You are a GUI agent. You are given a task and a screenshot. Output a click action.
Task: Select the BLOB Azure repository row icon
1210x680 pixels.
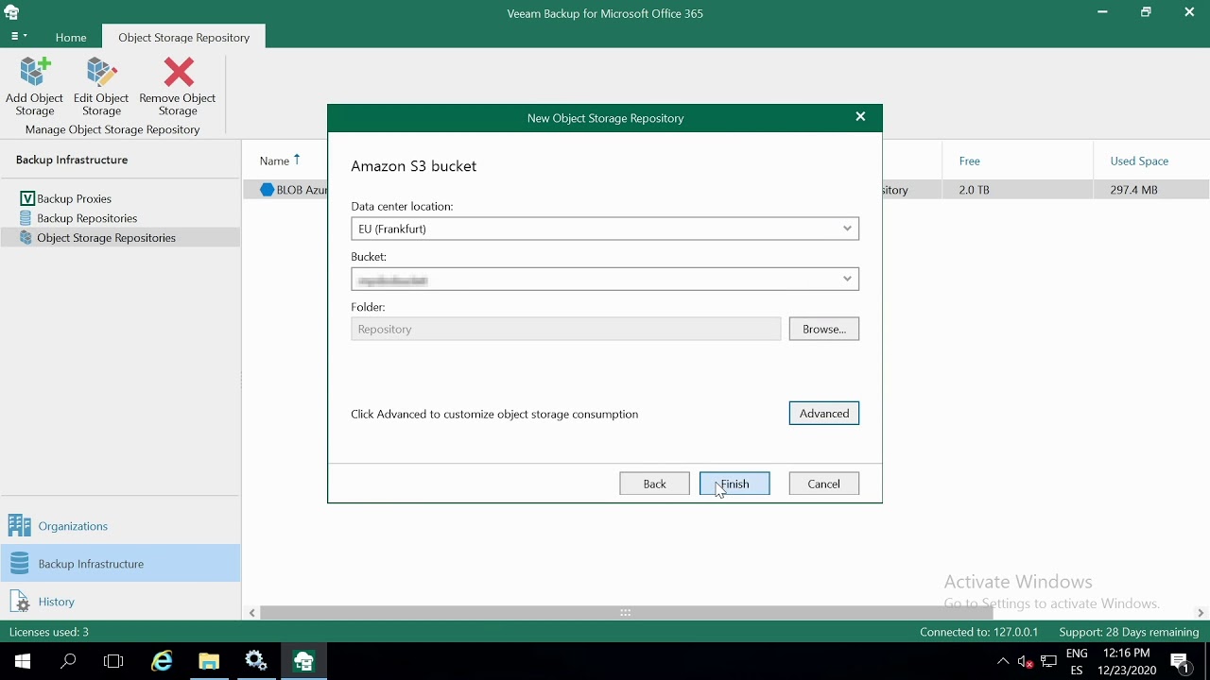(x=267, y=190)
